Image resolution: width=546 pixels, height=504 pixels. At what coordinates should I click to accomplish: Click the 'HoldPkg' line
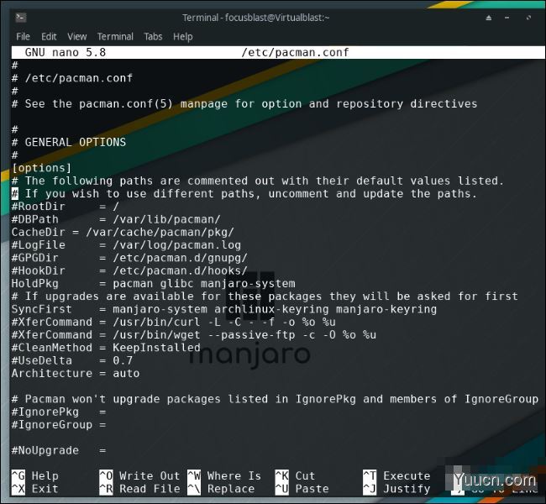(153, 284)
